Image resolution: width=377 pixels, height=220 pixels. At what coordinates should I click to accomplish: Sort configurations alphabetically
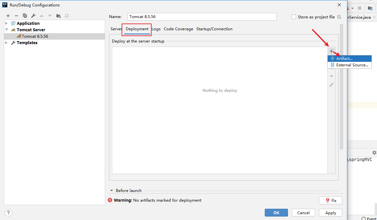67,16
